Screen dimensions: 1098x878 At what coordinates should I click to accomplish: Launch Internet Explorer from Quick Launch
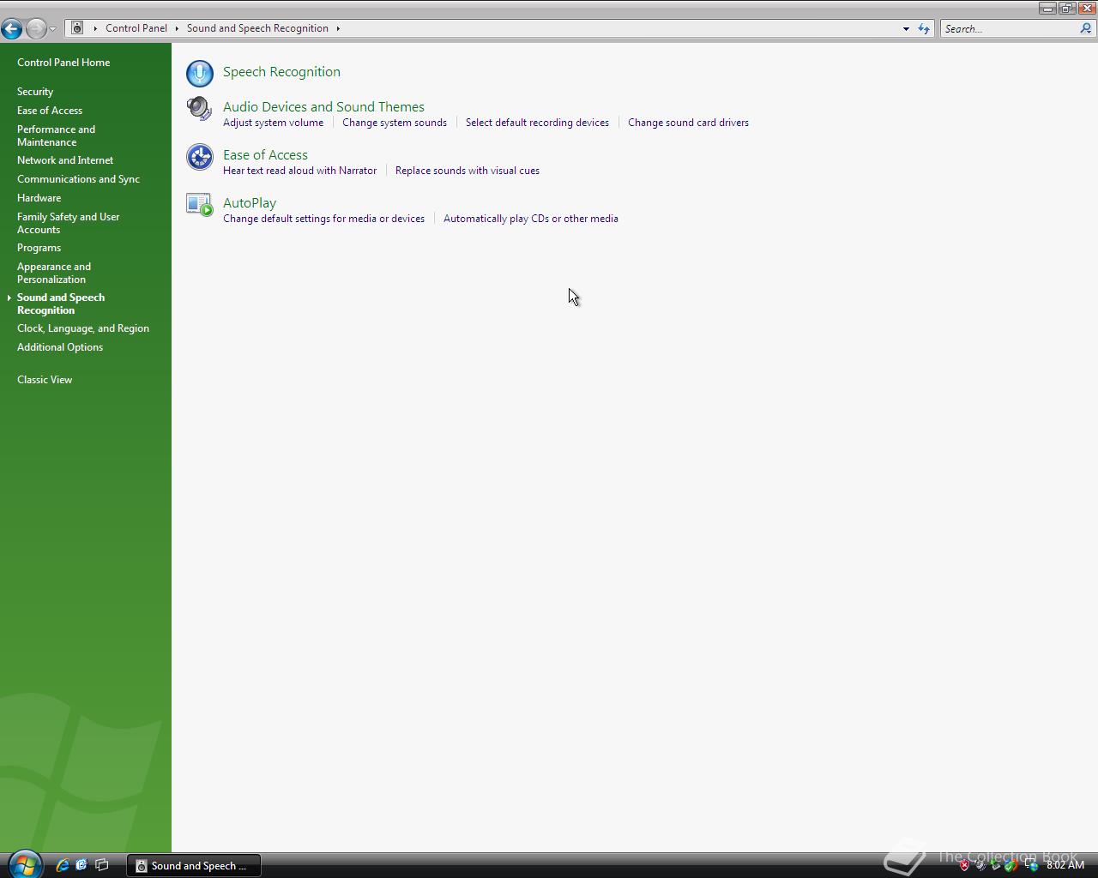[63, 865]
